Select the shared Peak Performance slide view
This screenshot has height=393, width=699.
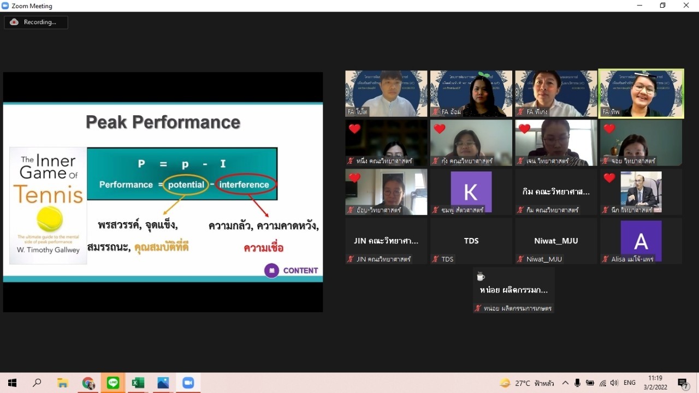(x=163, y=192)
